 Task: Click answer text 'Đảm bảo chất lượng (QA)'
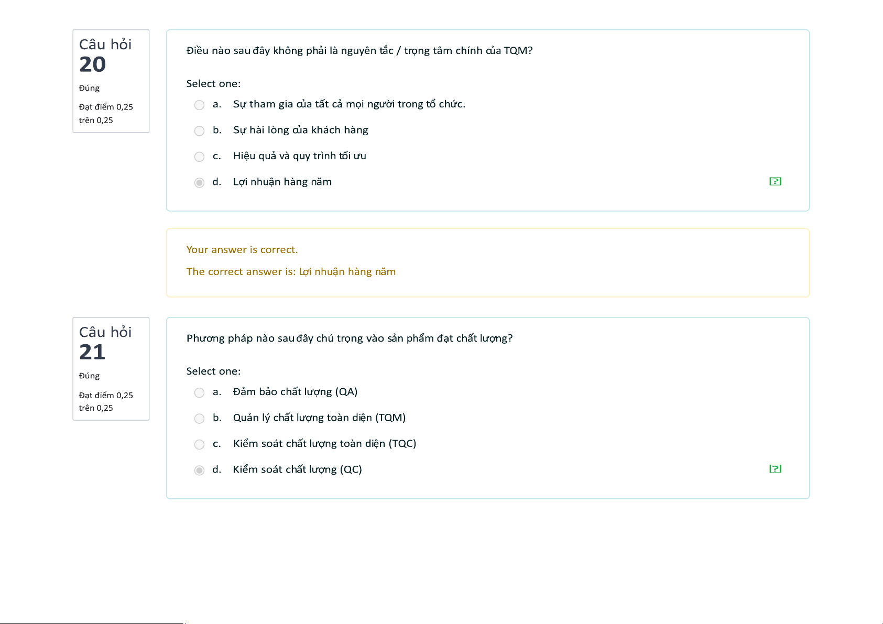click(295, 392)
